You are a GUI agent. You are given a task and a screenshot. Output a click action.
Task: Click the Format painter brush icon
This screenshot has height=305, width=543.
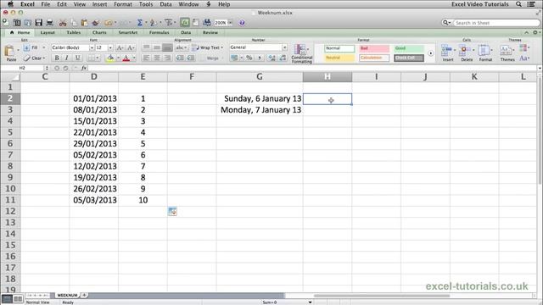click(96, 23)
